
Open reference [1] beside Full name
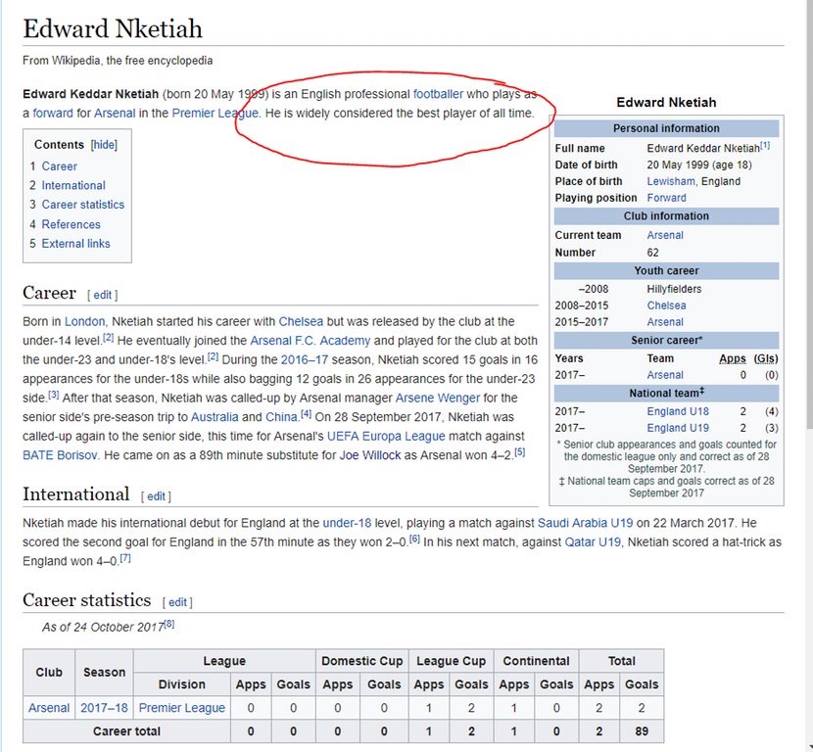point(765,146)
